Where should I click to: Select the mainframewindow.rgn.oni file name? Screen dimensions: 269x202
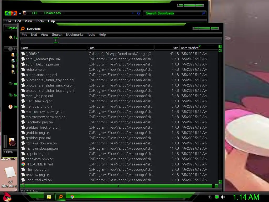pyautogui.click(x=45, y=112)
